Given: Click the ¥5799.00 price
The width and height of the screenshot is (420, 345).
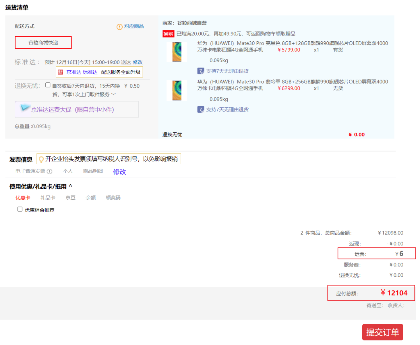Looking at the screenshot, I should [289, 50].
